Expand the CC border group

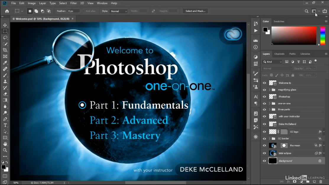pyautogui.click(x=270, y=139)
